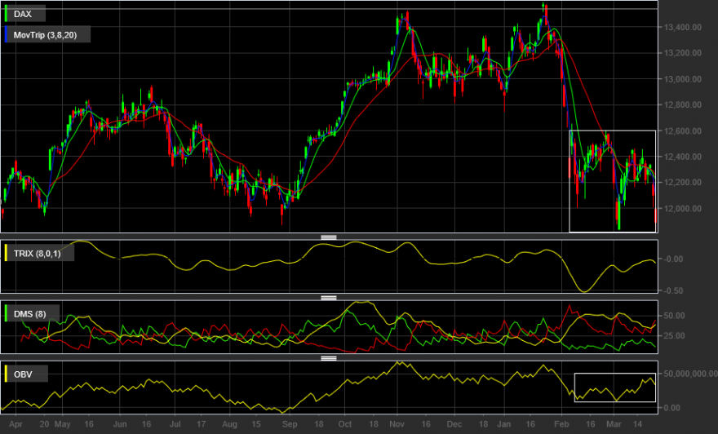Click the -0.50 TRIX axis value

[673, 290]
